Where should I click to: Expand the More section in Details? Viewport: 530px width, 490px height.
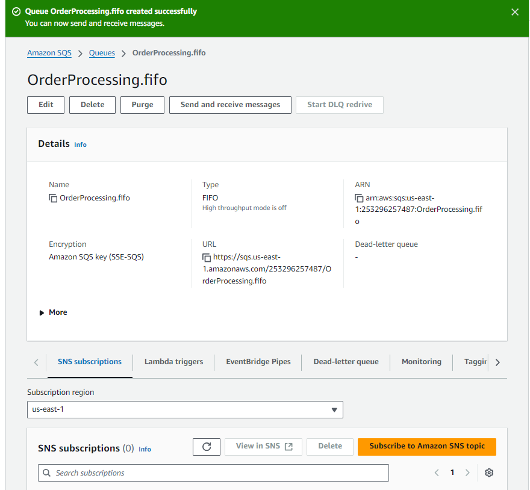[53, 312]
